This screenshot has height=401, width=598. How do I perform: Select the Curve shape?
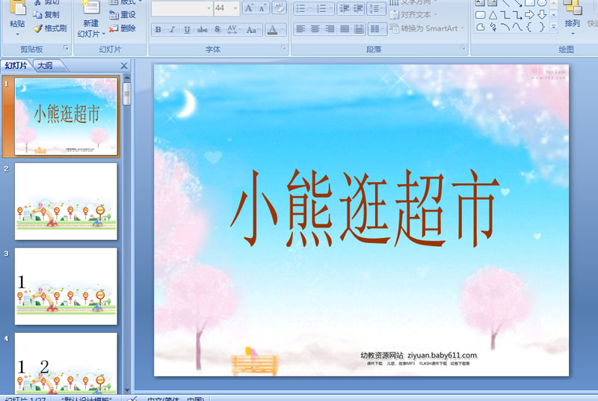[517, 27]
